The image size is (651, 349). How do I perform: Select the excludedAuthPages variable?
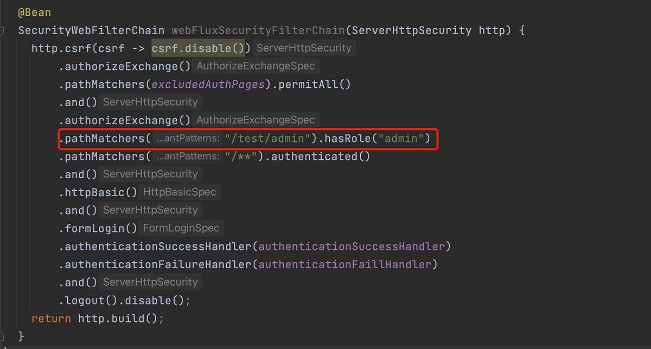(208, 84)
